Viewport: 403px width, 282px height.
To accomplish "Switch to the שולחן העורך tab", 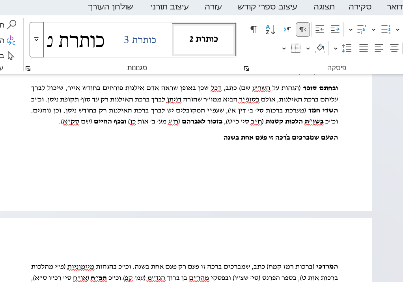I will (110, 7).
